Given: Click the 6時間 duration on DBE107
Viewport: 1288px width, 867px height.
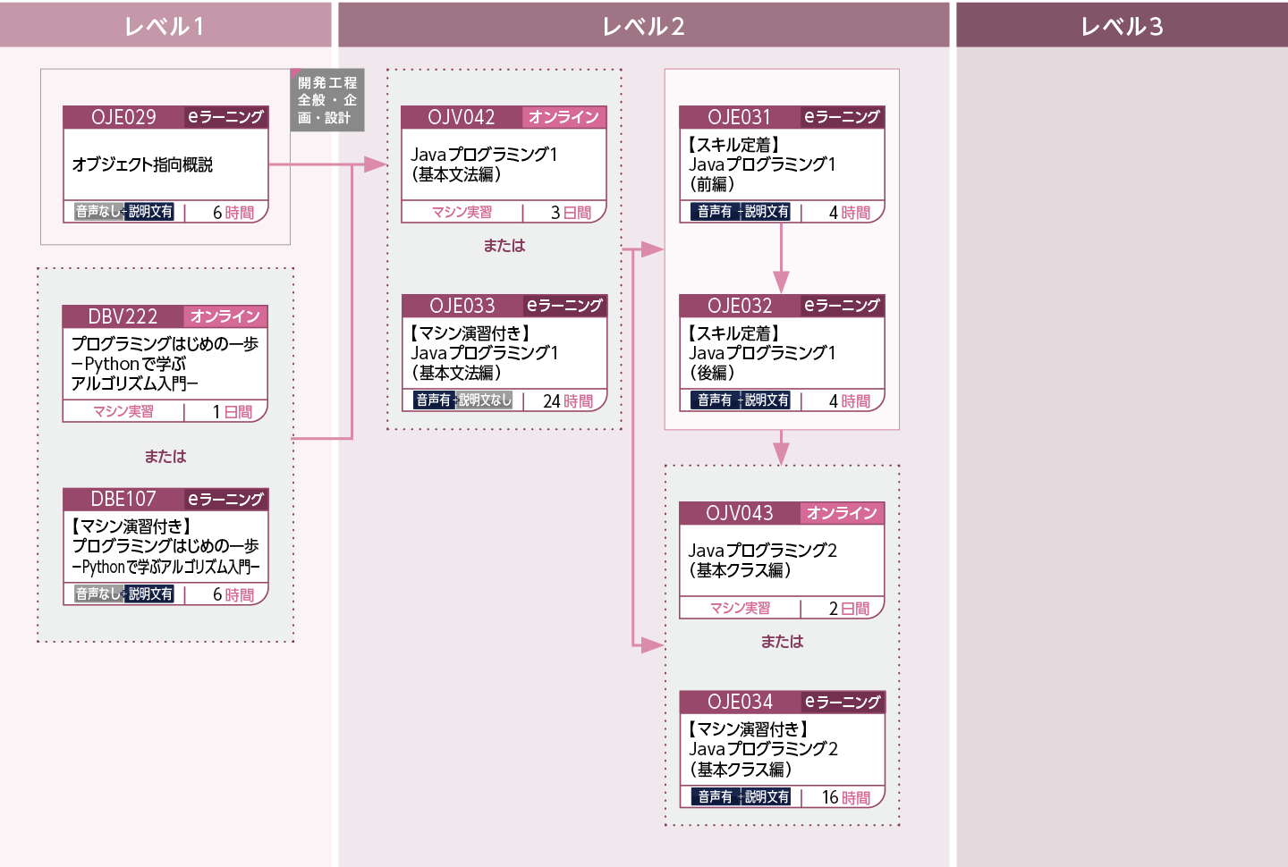Looking at the screenshot, I should tap(233, 595).
